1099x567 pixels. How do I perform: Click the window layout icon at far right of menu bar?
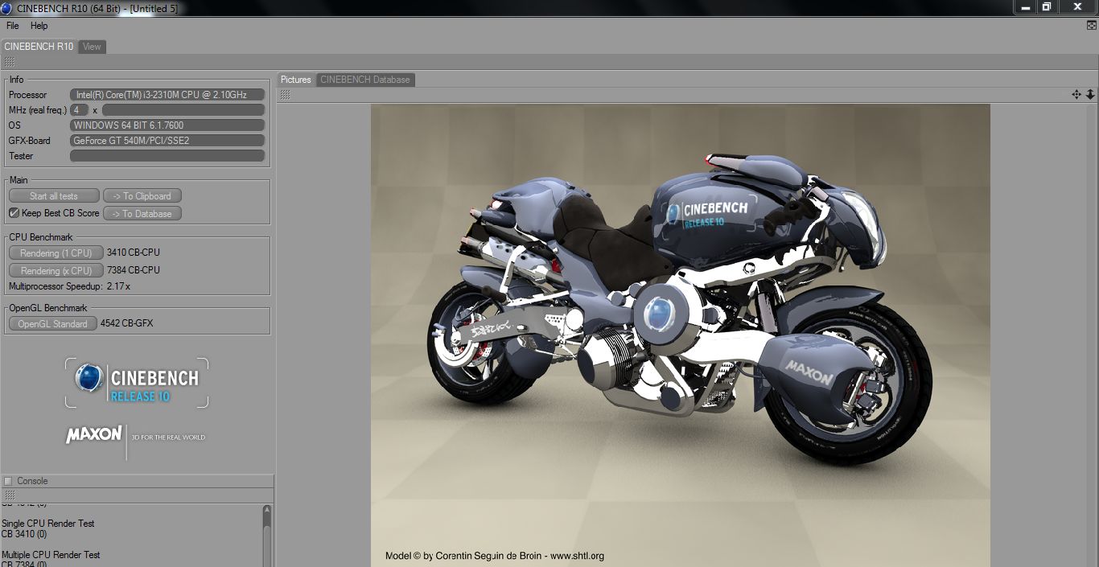click(x=1091, y=26)
